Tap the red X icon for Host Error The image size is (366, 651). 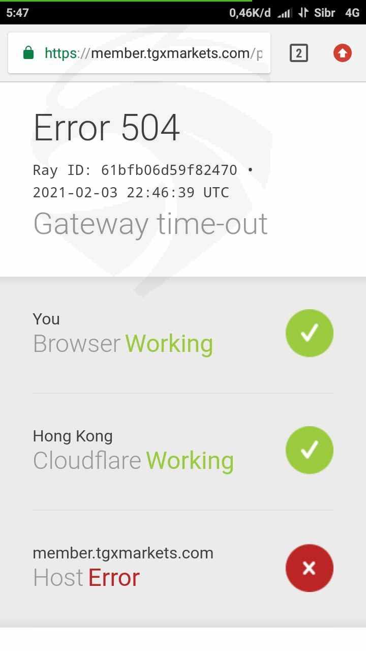309,568
